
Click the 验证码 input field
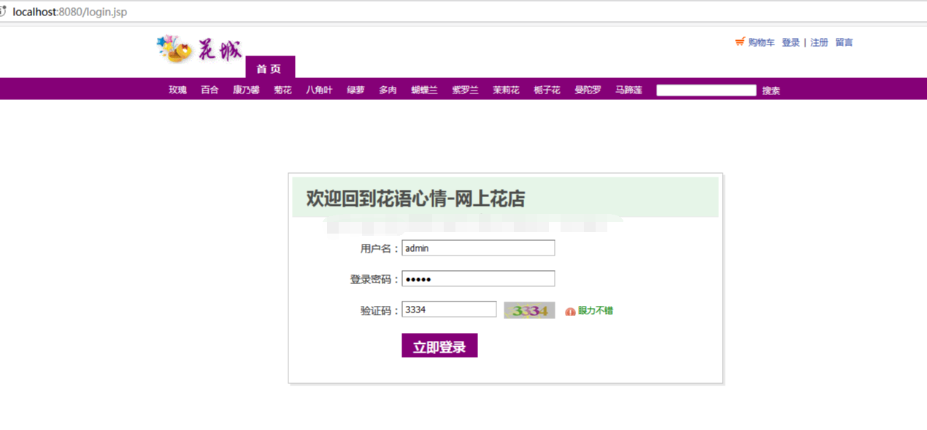[449, 310]
